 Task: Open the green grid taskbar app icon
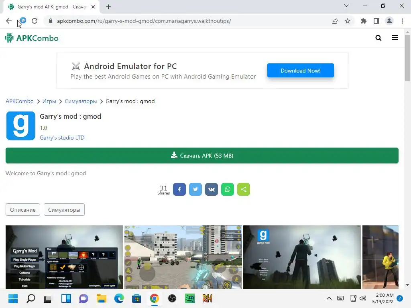190,298
